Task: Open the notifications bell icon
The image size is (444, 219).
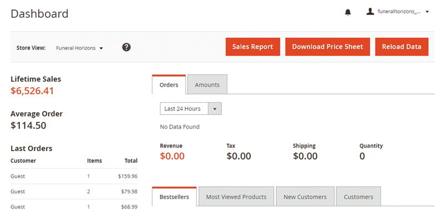Action: (348, 12)
